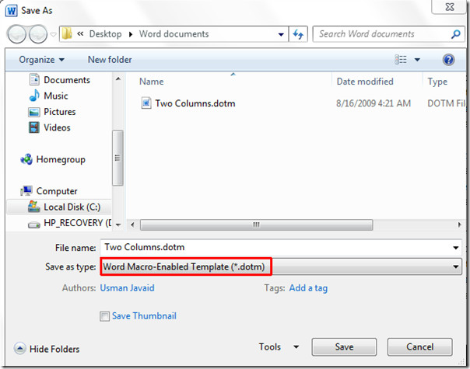Screen dimensions: 470x369
Task: Collapse folders with Hide Folders button
Action: [47, 349]
